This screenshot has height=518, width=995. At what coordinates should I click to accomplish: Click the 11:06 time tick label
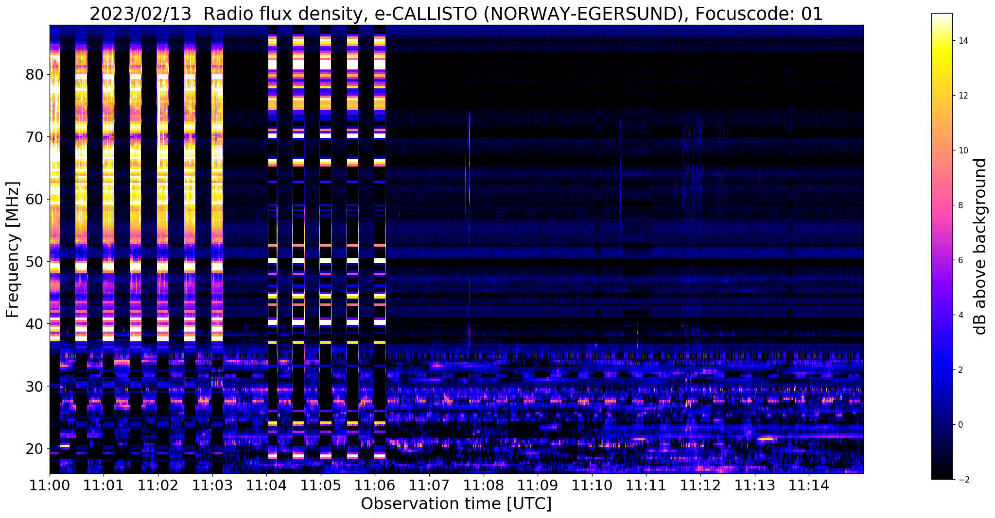click(x=375, y=485)
